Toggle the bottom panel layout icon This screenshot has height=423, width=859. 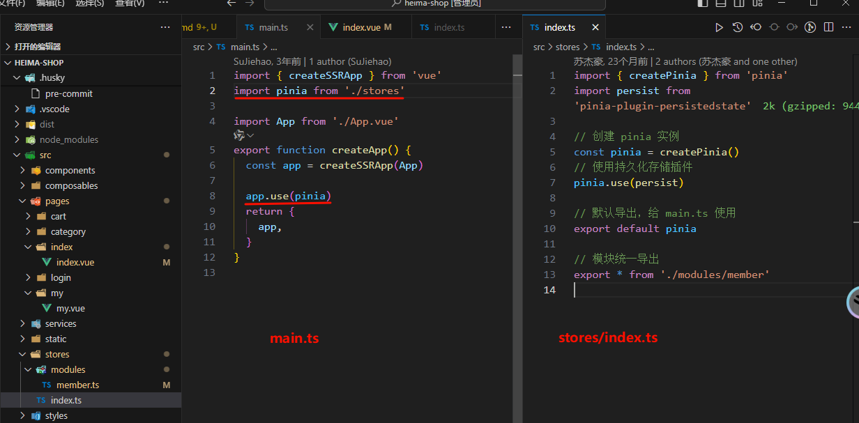[x=722, y=3]
